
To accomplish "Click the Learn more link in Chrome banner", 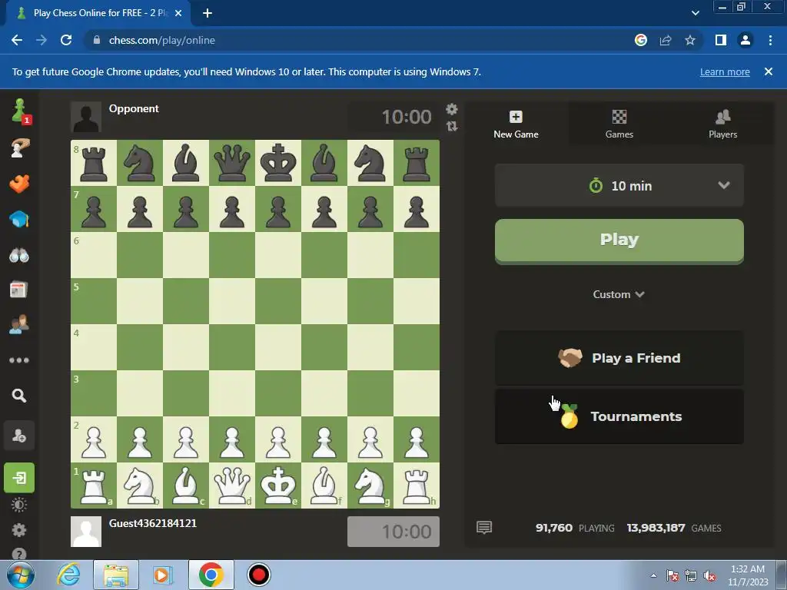I will (725, 71).
